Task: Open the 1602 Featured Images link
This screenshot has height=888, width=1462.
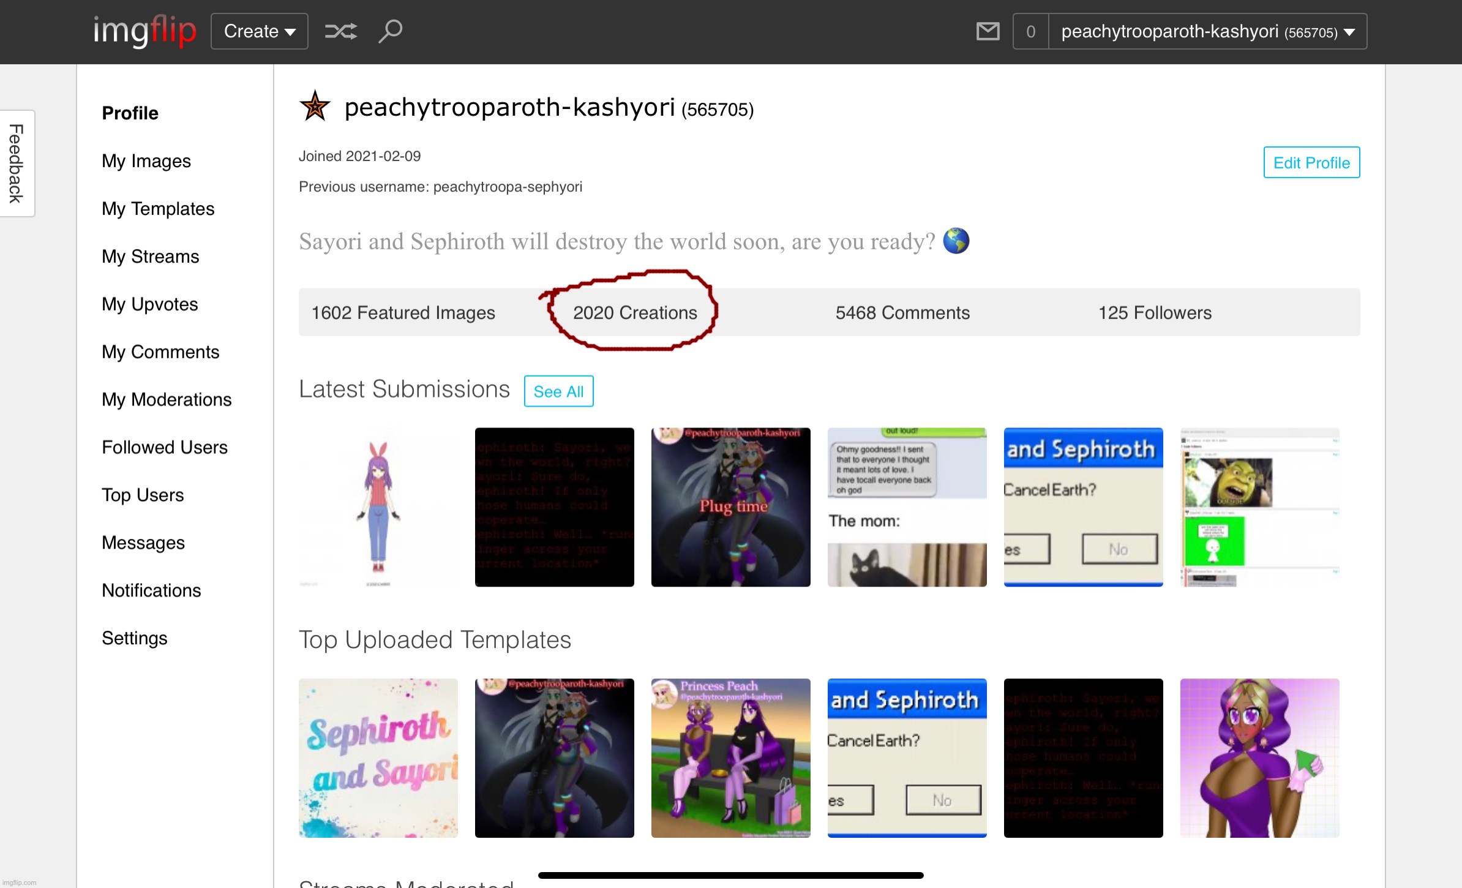Action: 403,313
